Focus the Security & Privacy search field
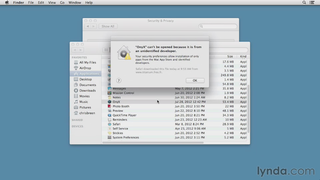320x180 pixels. point(218,26)
